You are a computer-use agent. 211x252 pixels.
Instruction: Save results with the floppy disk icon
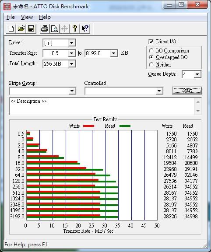click(x=31, y=29)
